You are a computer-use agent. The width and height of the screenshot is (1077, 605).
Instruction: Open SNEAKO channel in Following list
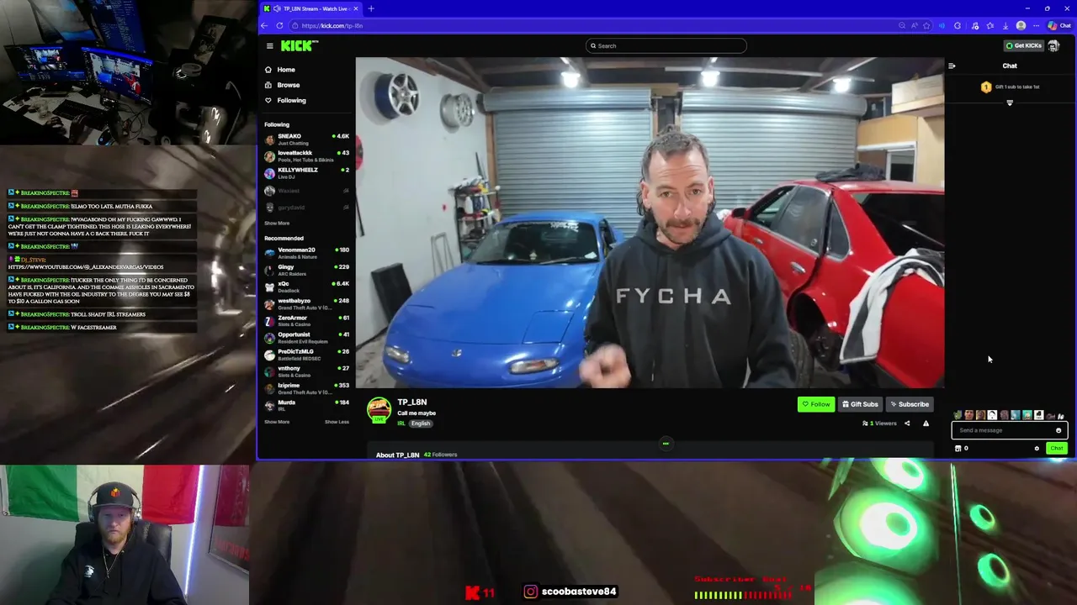click(306, 139)
